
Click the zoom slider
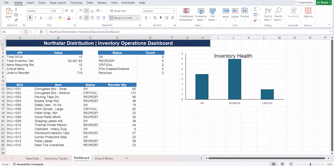(311, 164)
